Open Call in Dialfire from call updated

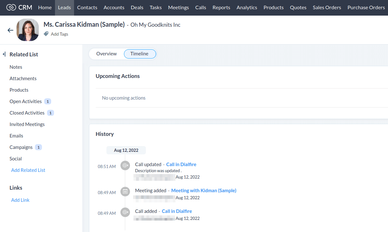point(181,165)
